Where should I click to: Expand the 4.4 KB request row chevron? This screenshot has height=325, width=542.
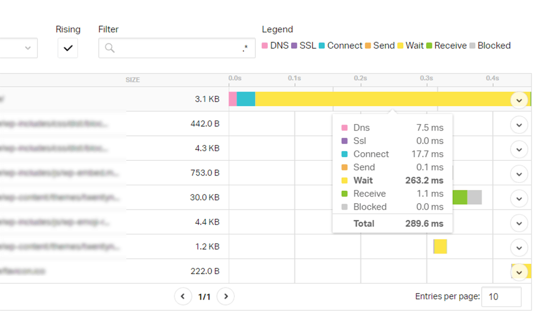519,224
